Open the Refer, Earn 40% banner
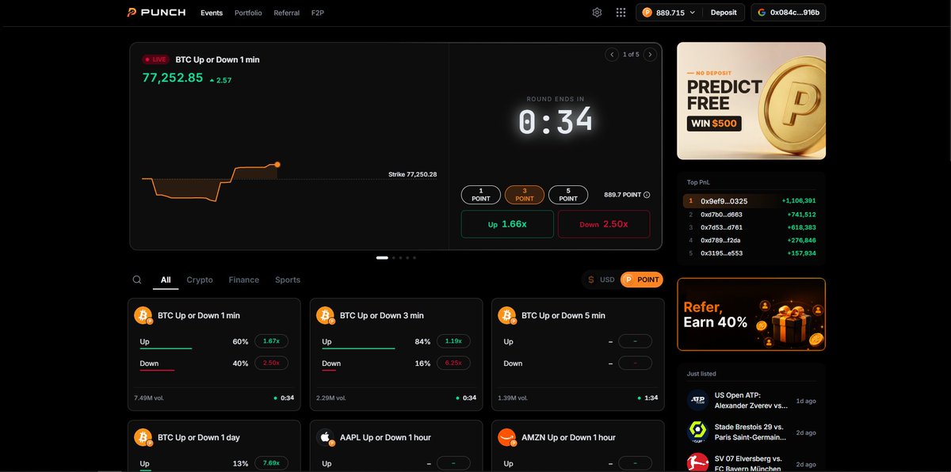This screenshot has width=951, height=472. 751,314
